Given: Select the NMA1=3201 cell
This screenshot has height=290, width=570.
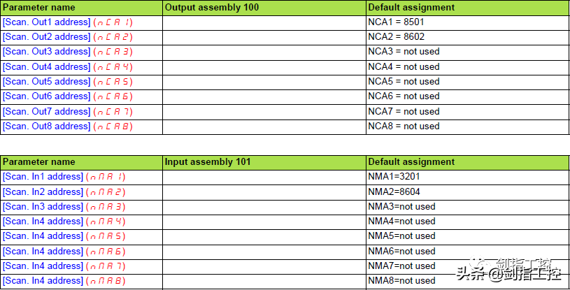Looking at the screenshot, I should pos(394,177).
